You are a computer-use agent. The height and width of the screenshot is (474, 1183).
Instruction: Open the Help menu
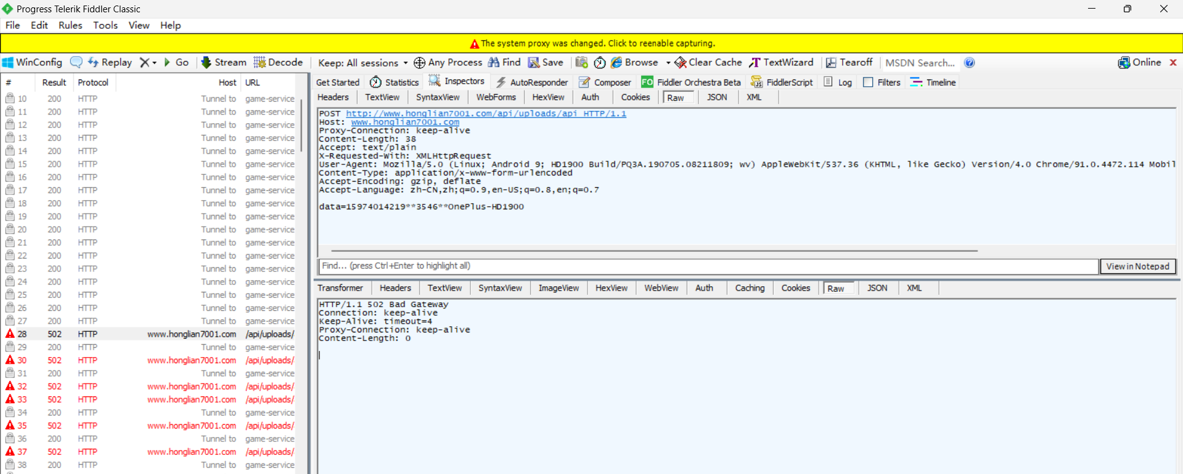pos(171,25)
